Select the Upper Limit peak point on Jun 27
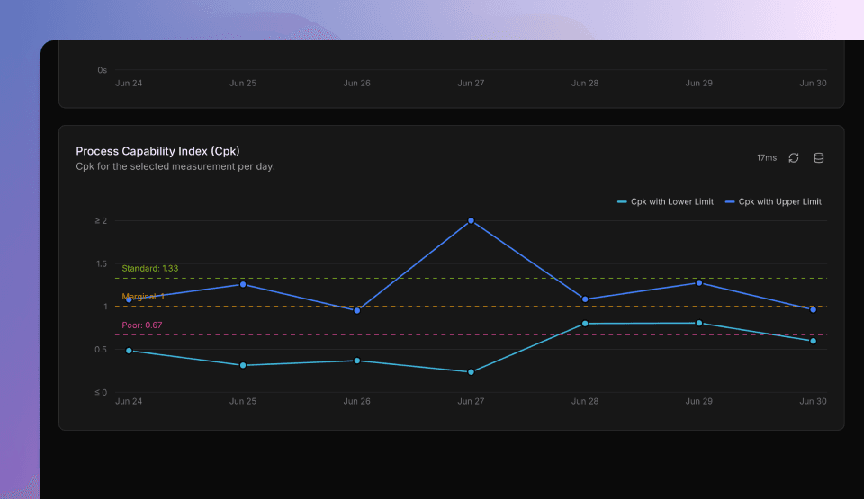864x499 pixels. (471, 220)
